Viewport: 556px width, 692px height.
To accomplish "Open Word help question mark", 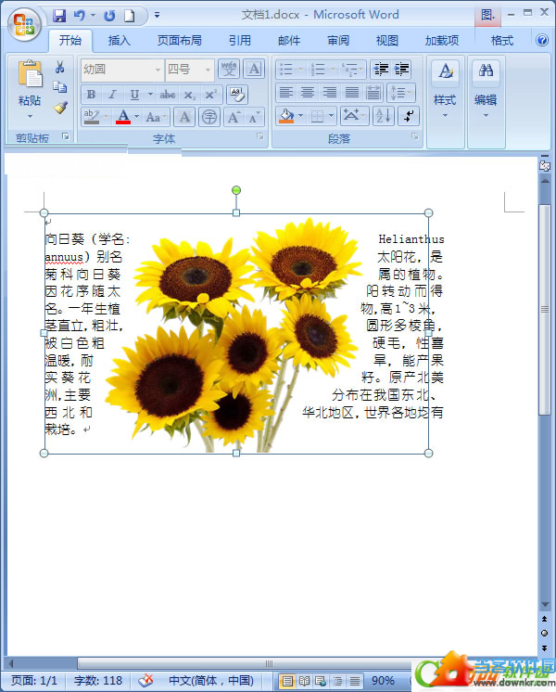I will pyautogui.click(x=542, y=40).
